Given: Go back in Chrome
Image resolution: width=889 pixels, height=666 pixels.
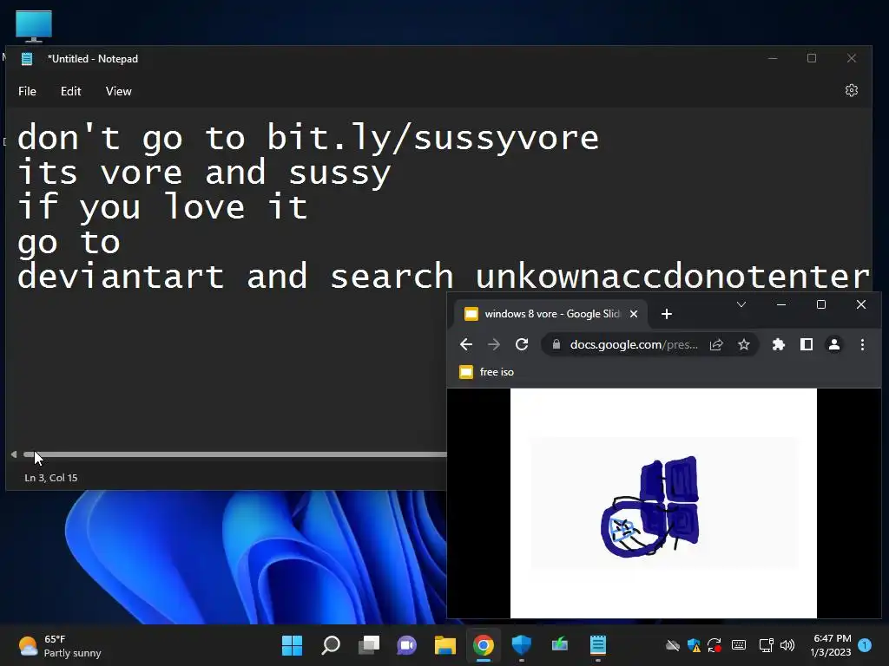Looking at the screenshot, I should point(466,344).
